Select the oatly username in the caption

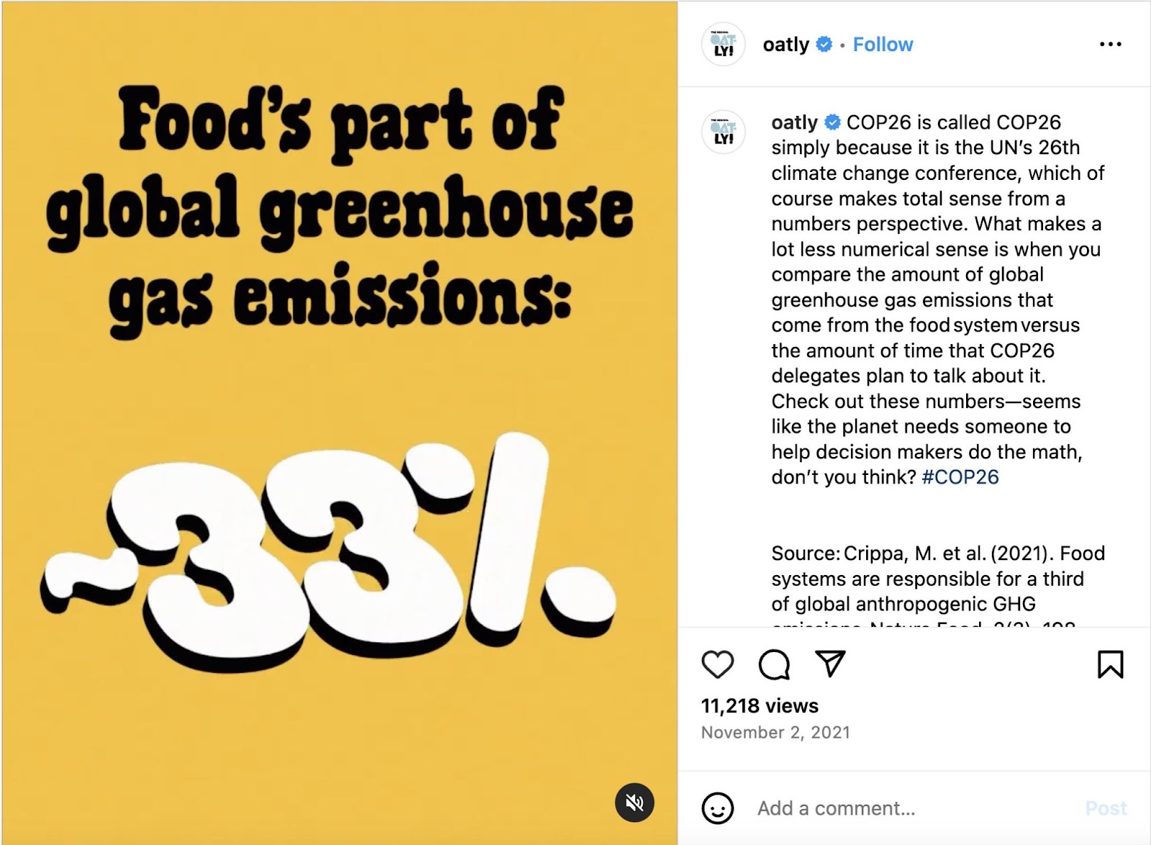tap(795, 122)
